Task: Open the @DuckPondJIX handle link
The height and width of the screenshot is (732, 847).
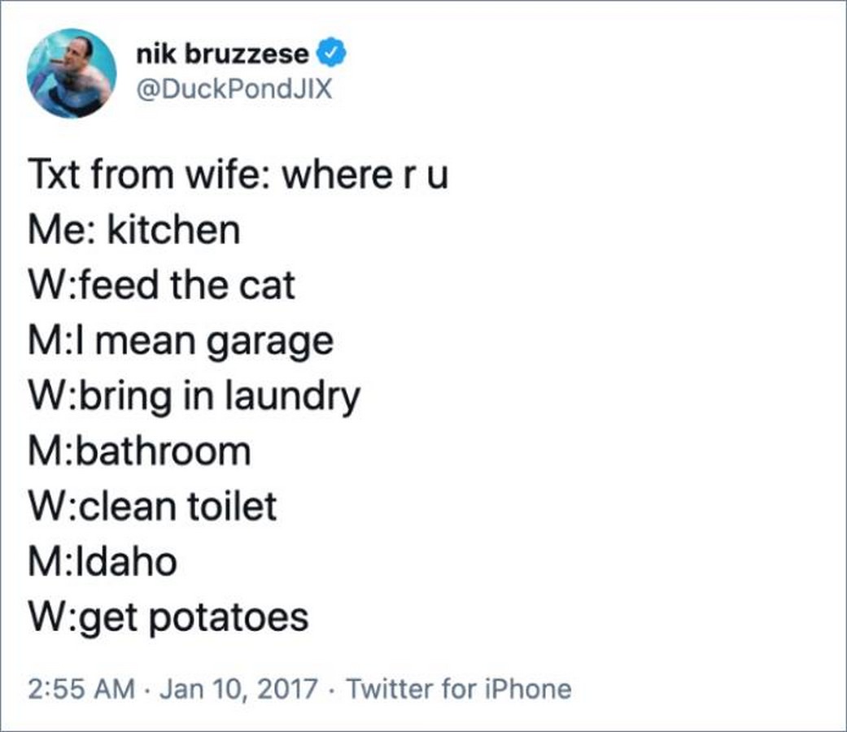Action: pos(234,89)
